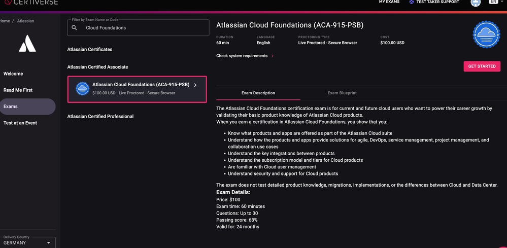Click the cloud badge icon in exam card

click(x=82, y=88)
